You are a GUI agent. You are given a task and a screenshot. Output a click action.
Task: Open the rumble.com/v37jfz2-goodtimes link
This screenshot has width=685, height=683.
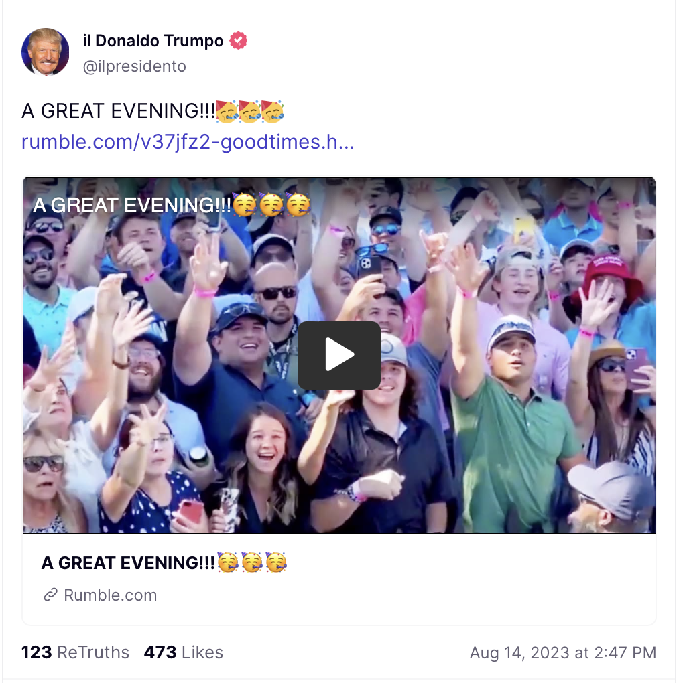(188, 142)
